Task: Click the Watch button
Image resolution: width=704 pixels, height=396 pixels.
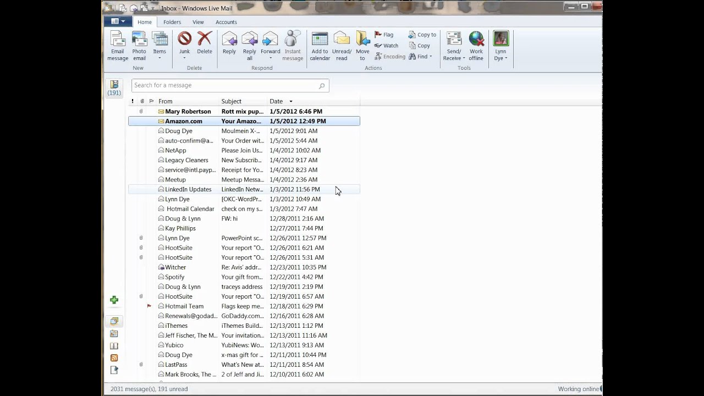Action: point(386,46)
